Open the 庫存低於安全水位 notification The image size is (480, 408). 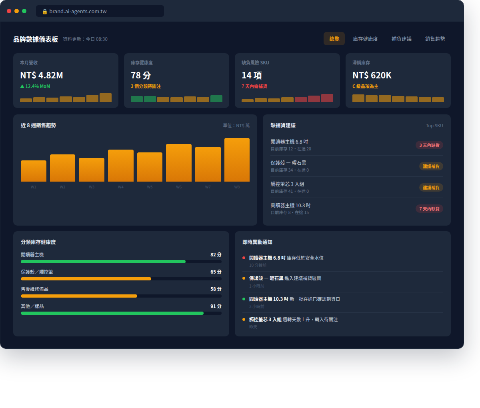[343, 261]
